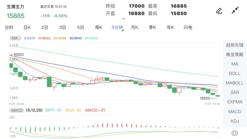Click the 开盘 value 16880

pyautogui.click(x=136, y=13)
